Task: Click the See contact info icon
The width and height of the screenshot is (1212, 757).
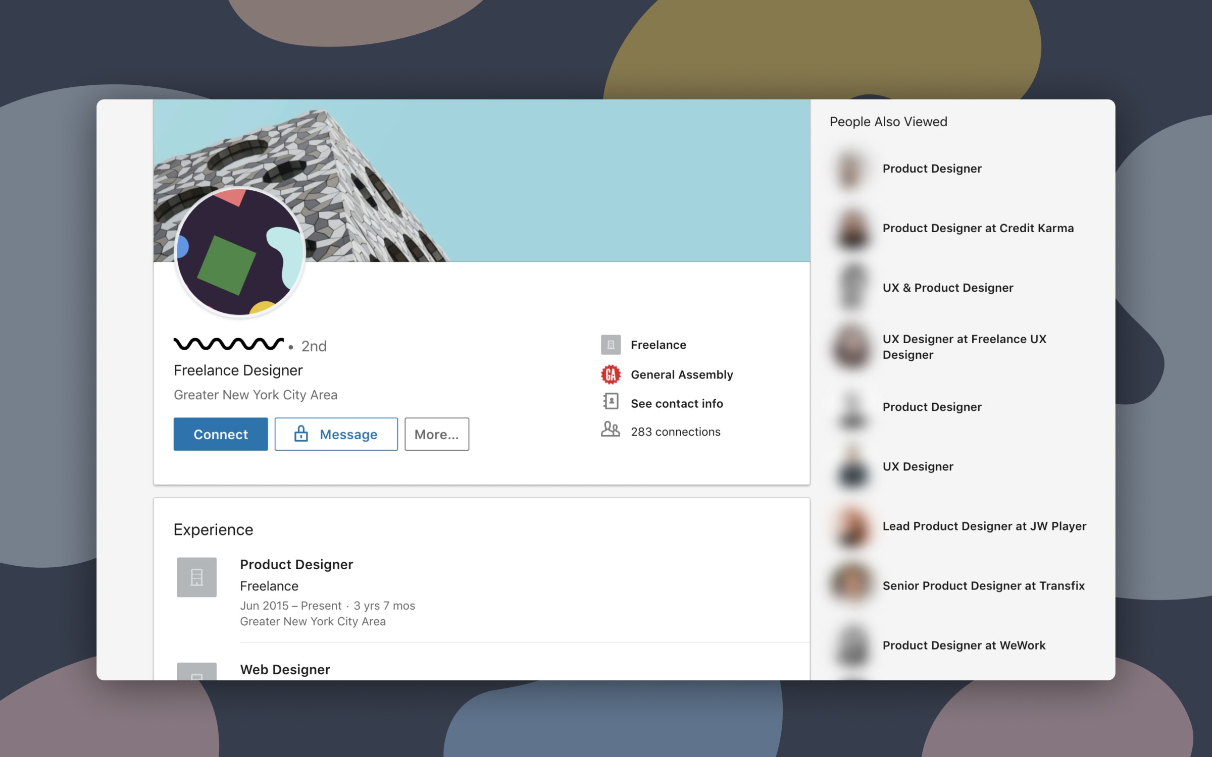Action: pos(611,402)
